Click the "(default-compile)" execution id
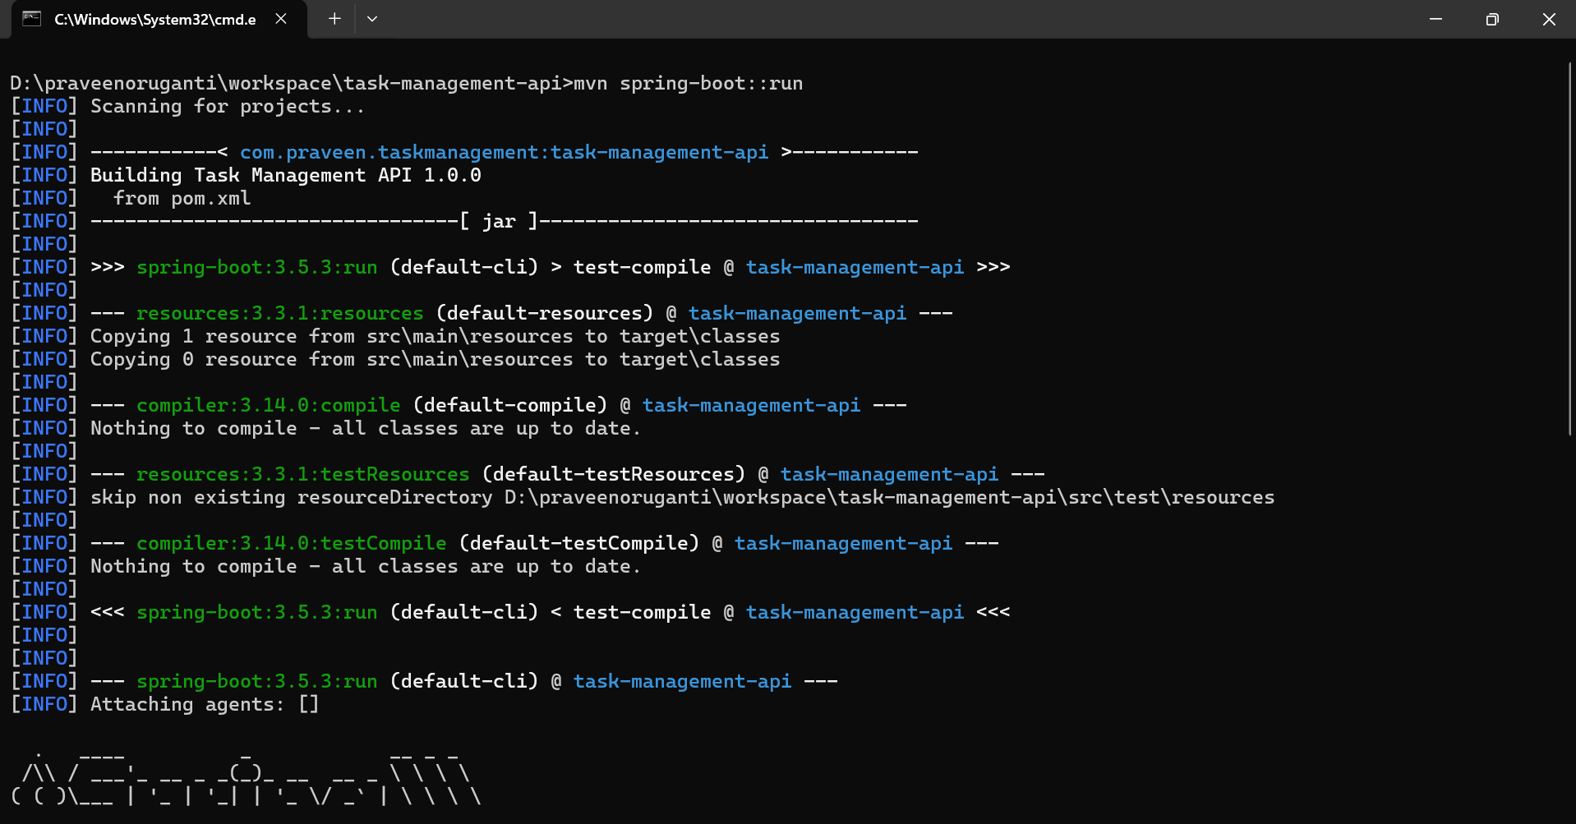This screenshot has height=824, width=1576. click(x=510, y=405)
